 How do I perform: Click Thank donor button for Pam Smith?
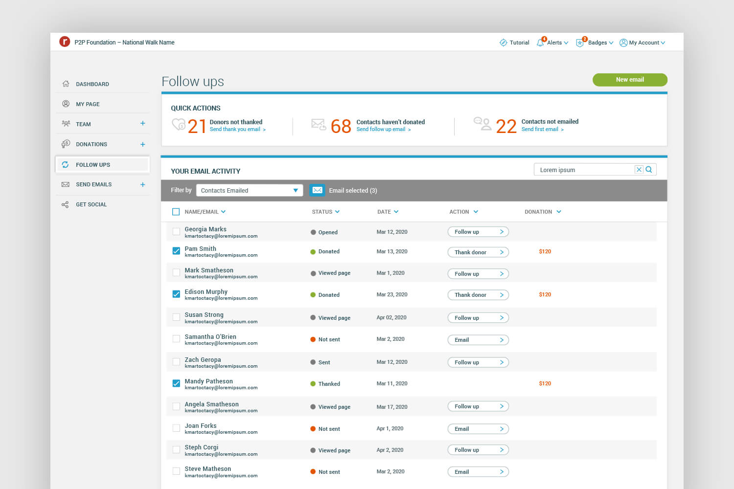478,252
